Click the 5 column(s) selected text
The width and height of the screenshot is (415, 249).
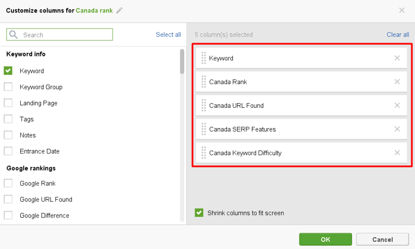(x=224, y=34)
